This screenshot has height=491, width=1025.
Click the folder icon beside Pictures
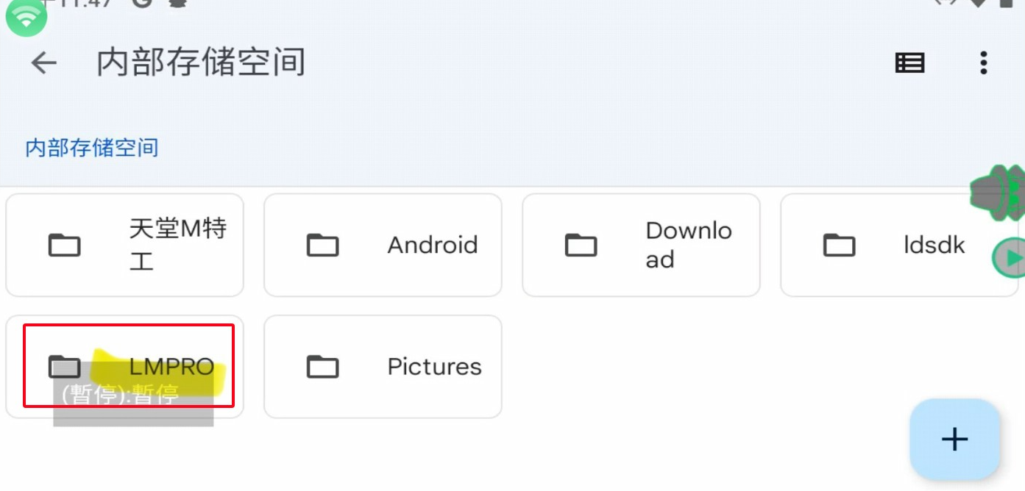pyautogui.click(x=322, y=366)
